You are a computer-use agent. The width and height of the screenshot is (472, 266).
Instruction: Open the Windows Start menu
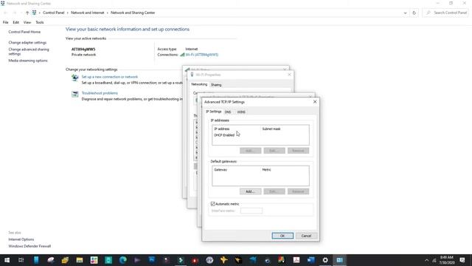pyautogui.click(x=7, y=260)
